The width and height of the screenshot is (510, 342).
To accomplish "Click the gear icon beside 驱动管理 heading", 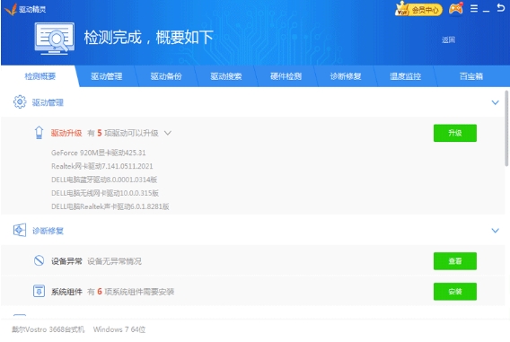I will (20, 102).
